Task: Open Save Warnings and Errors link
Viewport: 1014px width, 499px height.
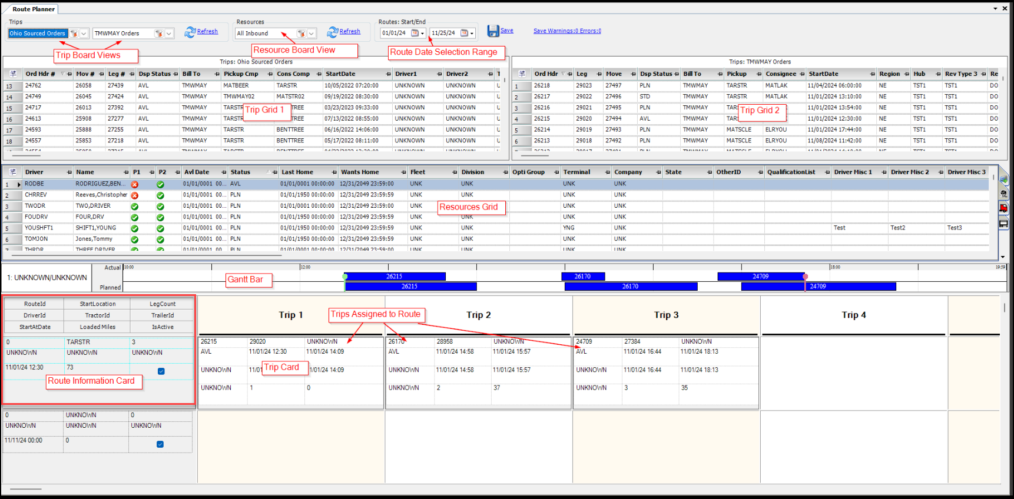Action: tap(567, 31)
